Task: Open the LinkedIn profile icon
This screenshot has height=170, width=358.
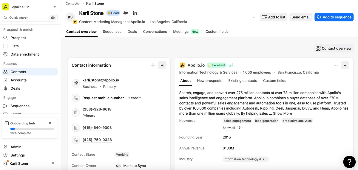Action: click(x=135, y=13)
